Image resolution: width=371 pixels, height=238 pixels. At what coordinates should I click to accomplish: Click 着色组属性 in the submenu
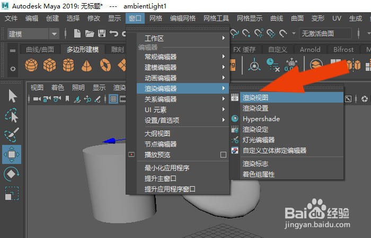tap(291, 174)
